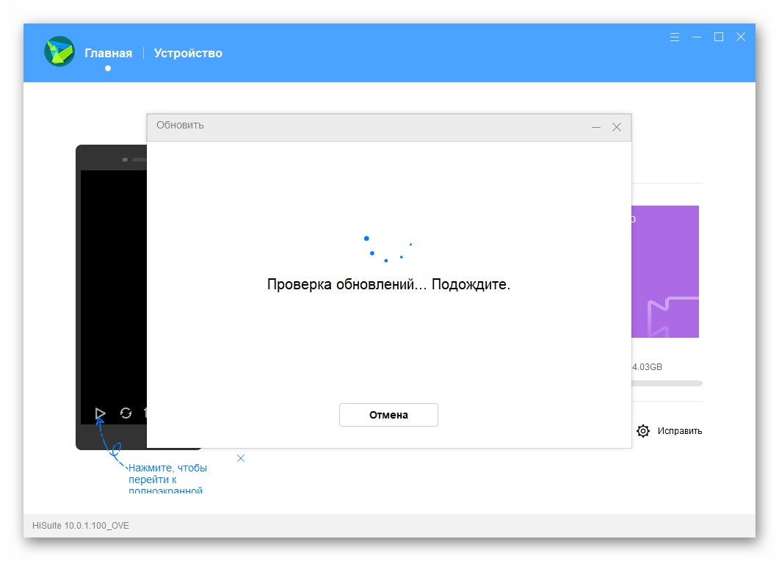Click the Проверка обновлений message
Screen dimensions: 779x561
point(388,284)
